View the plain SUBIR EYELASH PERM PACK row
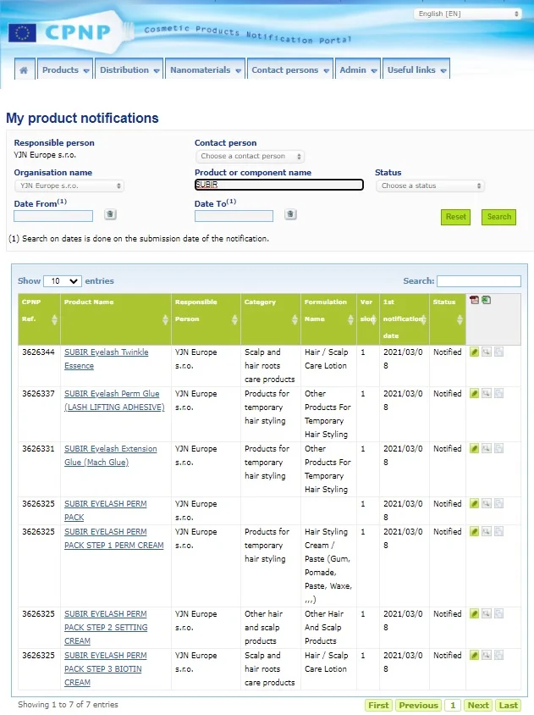Screen dimensions: 534x715 (x=487, y=504)
